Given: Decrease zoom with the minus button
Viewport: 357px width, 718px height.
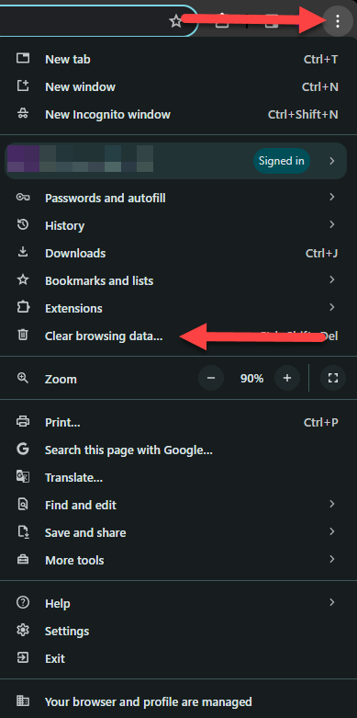Looking at the screenshot, I should pos(211,378).
